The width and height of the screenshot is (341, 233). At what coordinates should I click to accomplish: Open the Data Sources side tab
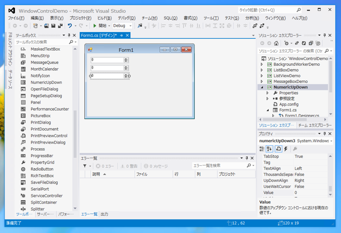pyautogui.click(x=10, y=79)
